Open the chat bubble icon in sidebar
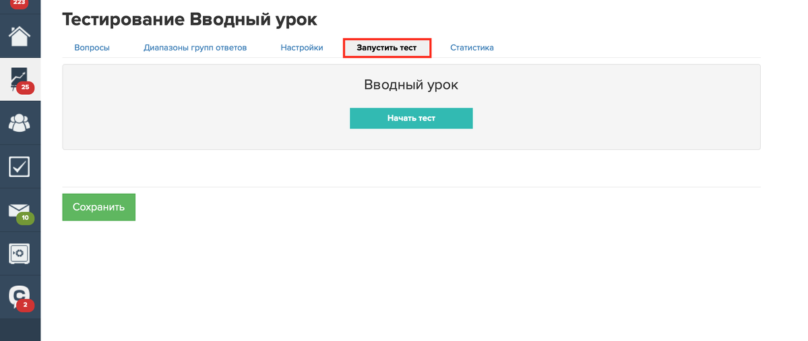 [x=20, y=295]
